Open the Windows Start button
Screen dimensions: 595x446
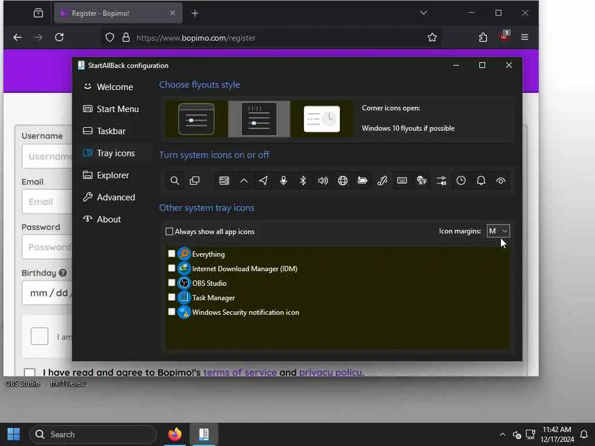[14, 434]
